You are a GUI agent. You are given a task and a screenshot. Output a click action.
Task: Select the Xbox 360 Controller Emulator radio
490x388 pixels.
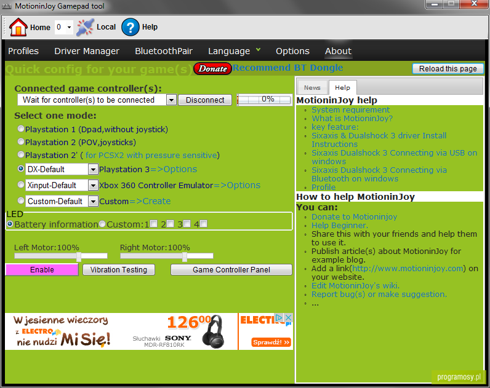[x=21, y=184]
